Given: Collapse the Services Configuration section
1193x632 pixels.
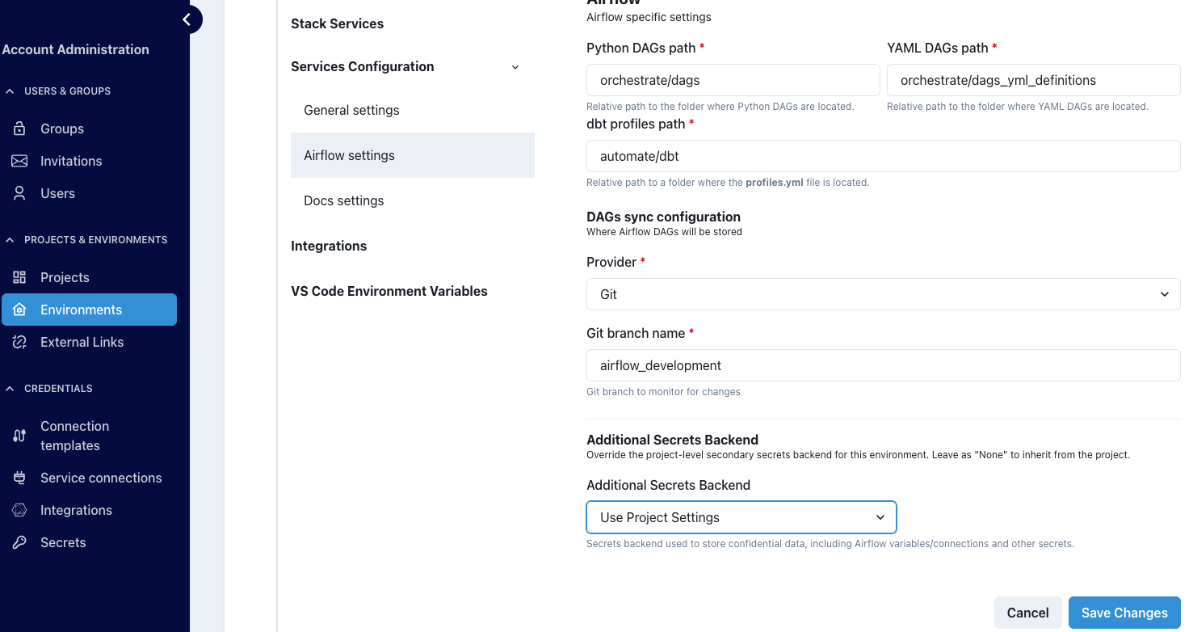Looking at the screenshot, I should (515, 66).
